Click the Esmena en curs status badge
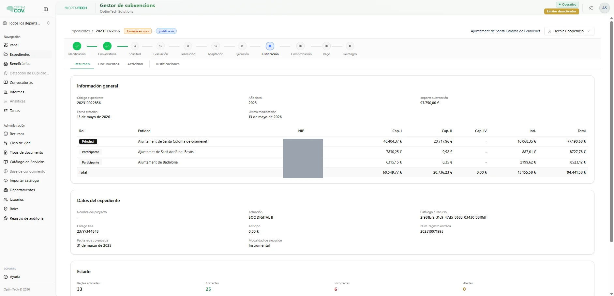The image size is (614, 296). (138, 31)
